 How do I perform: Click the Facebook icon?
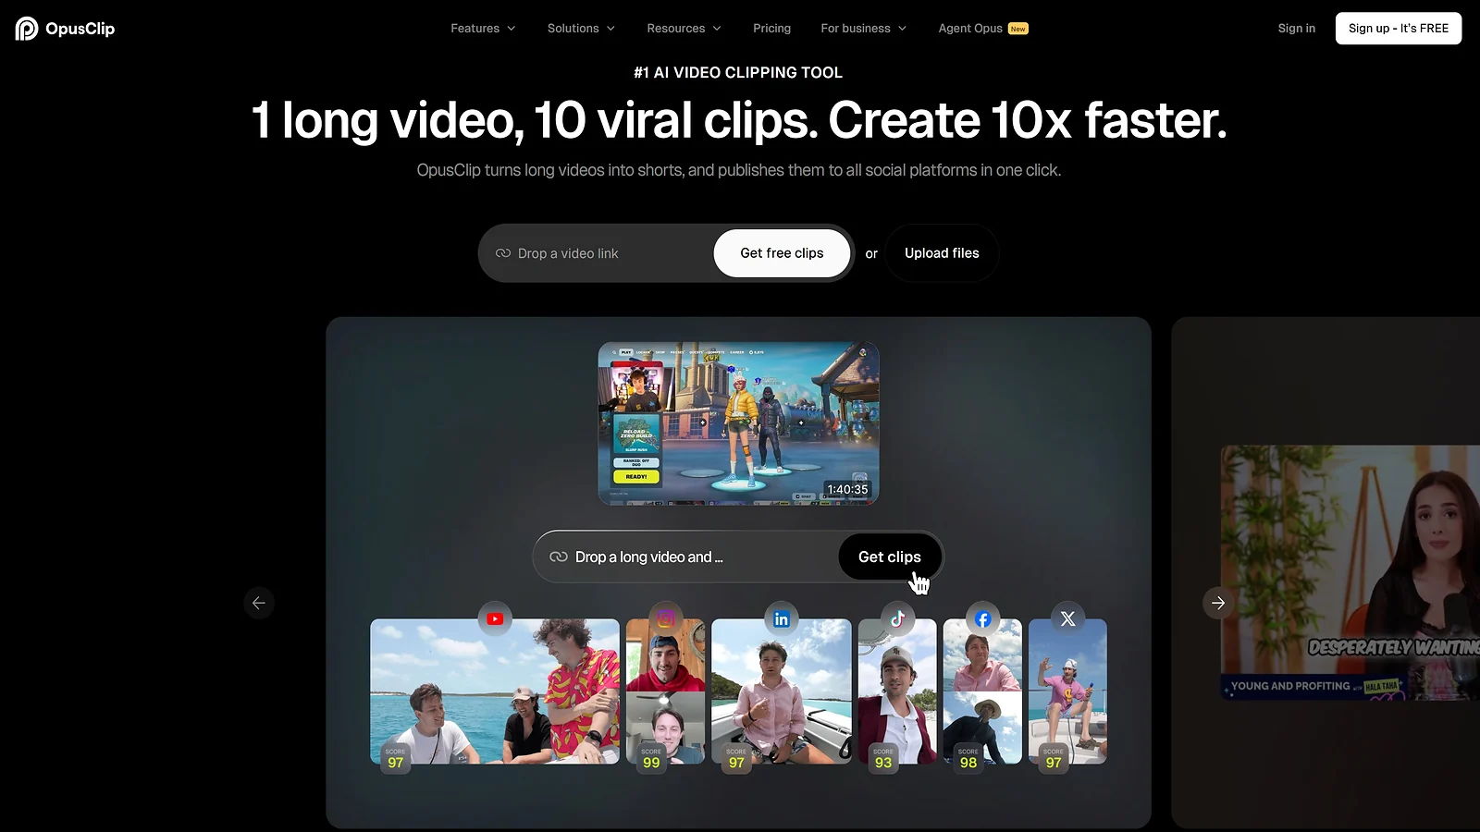coord(982,619)
